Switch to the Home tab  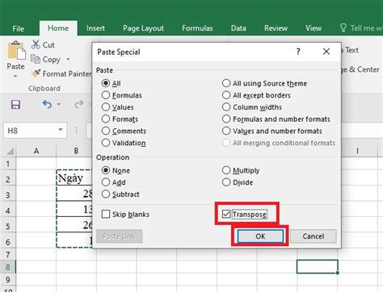pyautogui.click(x=58, y=28)
